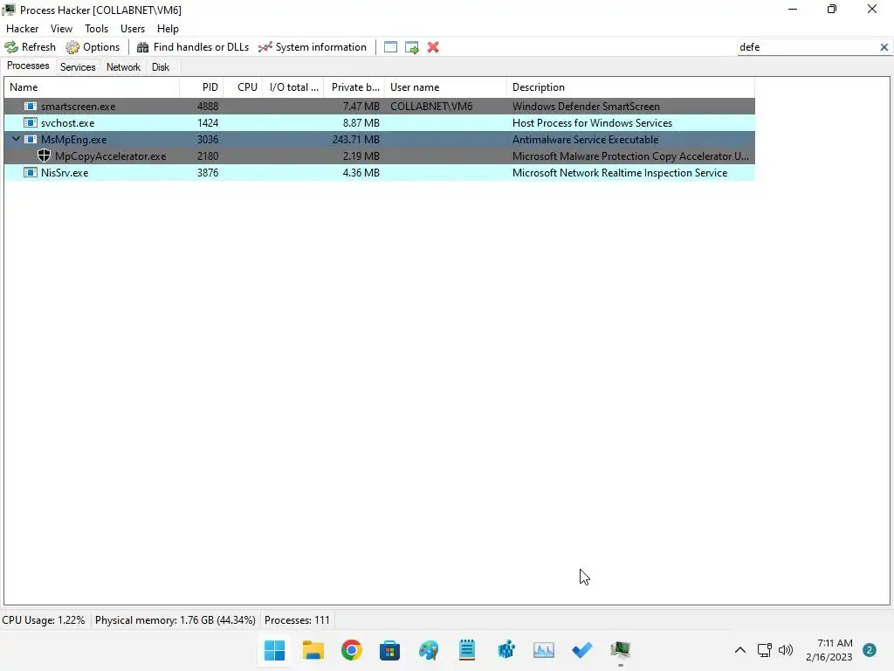
Task: Sort by User name column header
Action: point(445,87)
